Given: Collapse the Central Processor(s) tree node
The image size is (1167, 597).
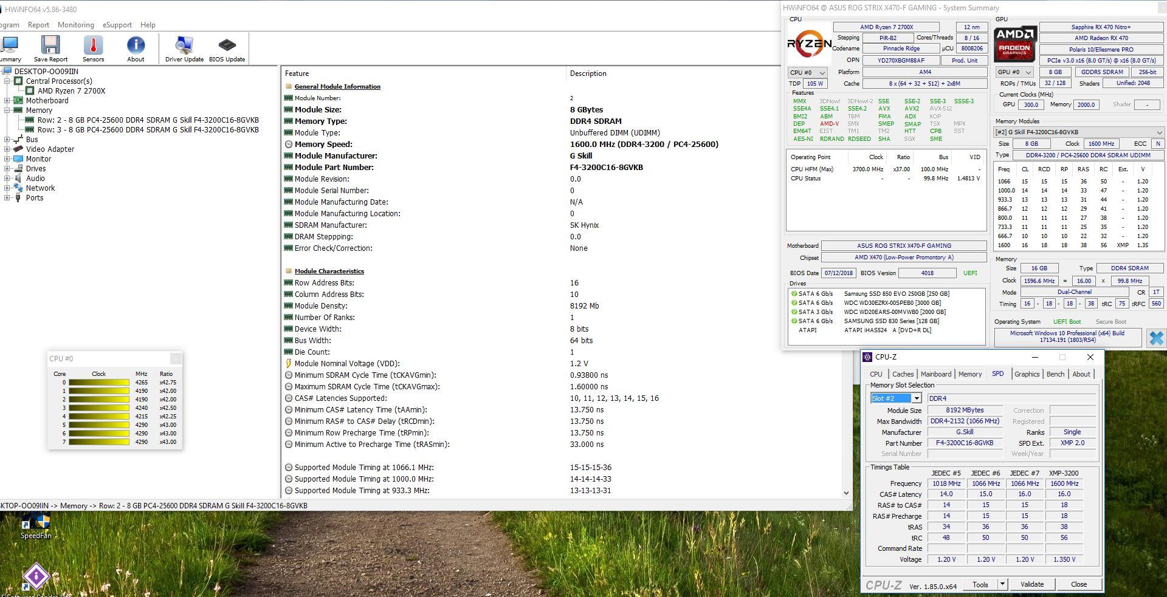Looking at the screenshot, I should pos(7,81).
